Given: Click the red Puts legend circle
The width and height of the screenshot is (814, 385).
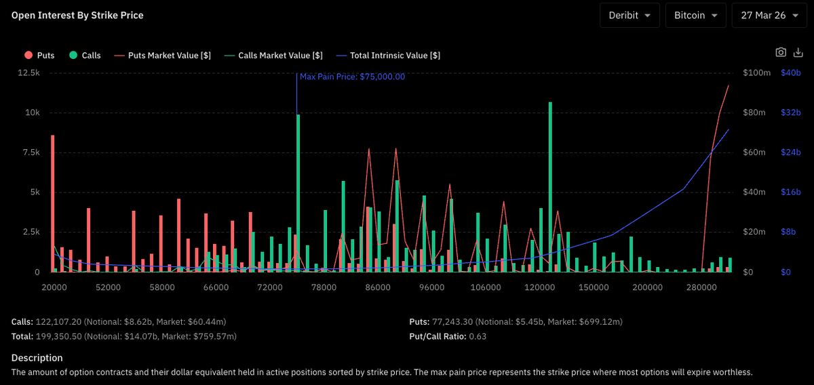Looking at the screenshot, I should 28,56.
